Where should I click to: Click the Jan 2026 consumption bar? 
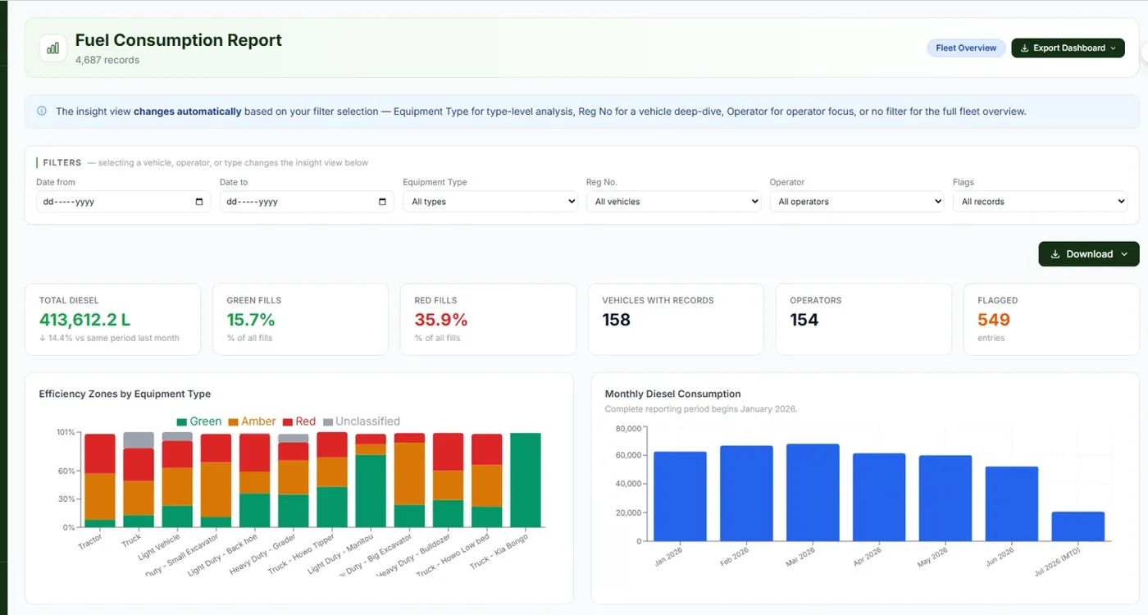coord(681,496)
